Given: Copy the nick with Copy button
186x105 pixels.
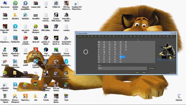Looking at the screenshot, I should pos(137,72).
